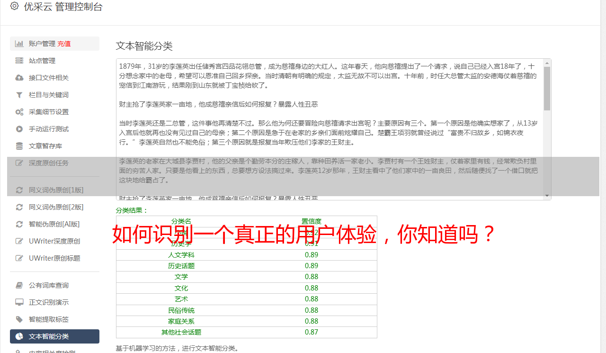This screenshot has width=606, height=353.
Task: Click the edit icon for UWriter深度原创
Action: (19, 241)
